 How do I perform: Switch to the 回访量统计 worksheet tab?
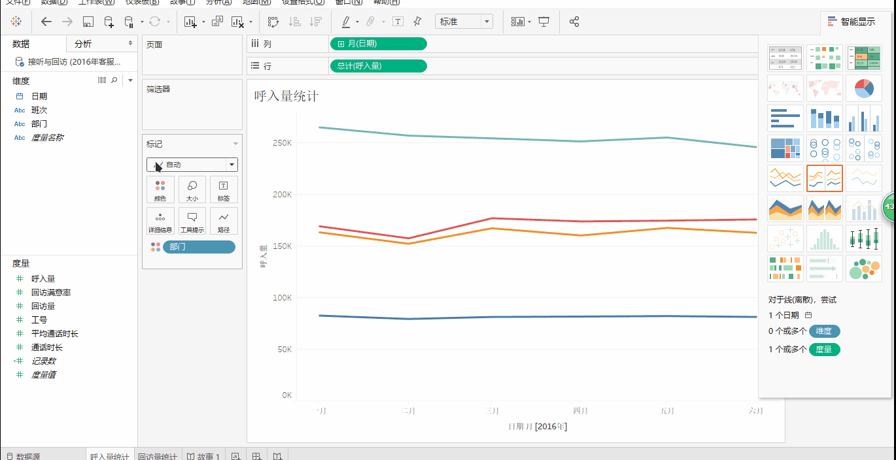click(158, 455)
